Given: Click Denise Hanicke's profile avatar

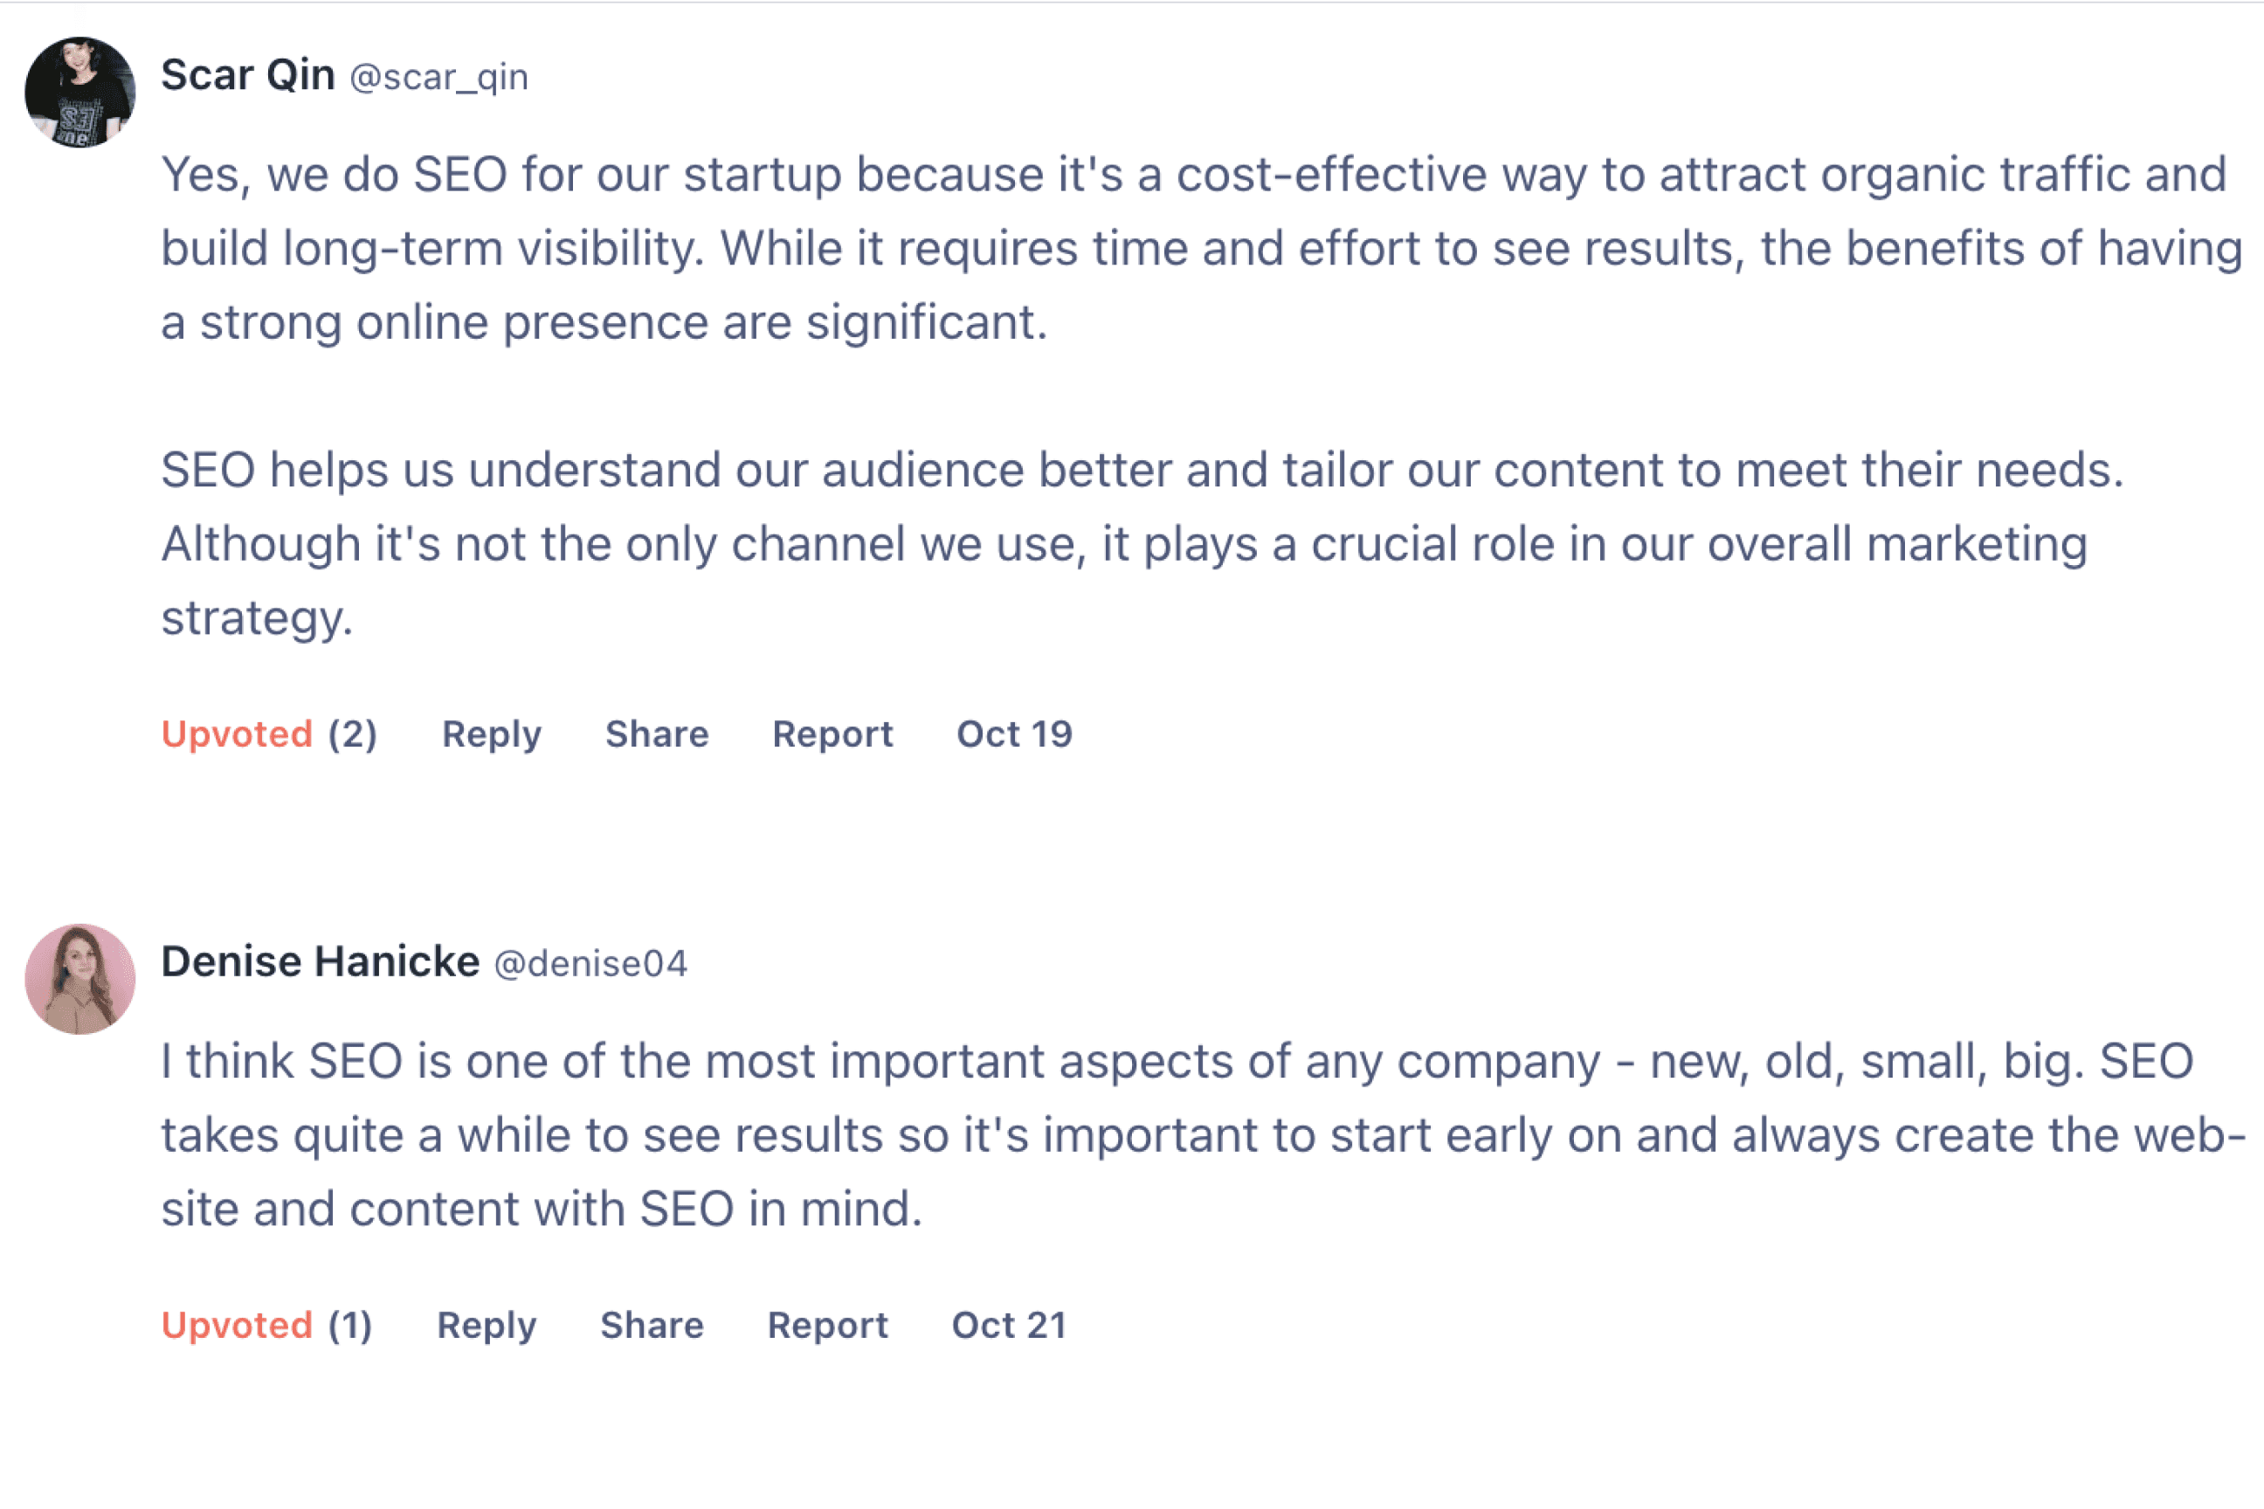Looking at the screenshot, I should [79, 979].
